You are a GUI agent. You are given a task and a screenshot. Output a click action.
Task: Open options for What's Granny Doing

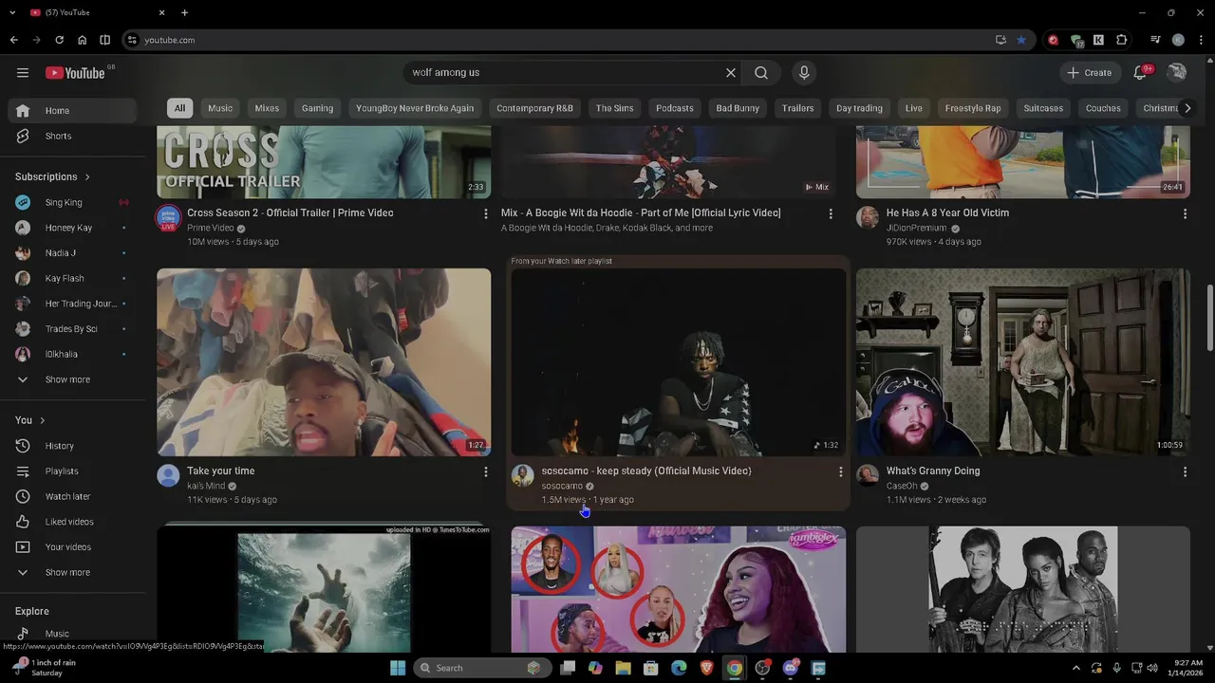[1185, 471]
